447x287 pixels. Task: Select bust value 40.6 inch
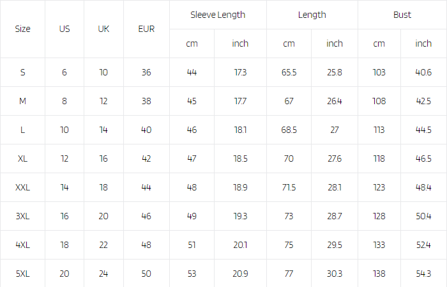click(423, 72)
